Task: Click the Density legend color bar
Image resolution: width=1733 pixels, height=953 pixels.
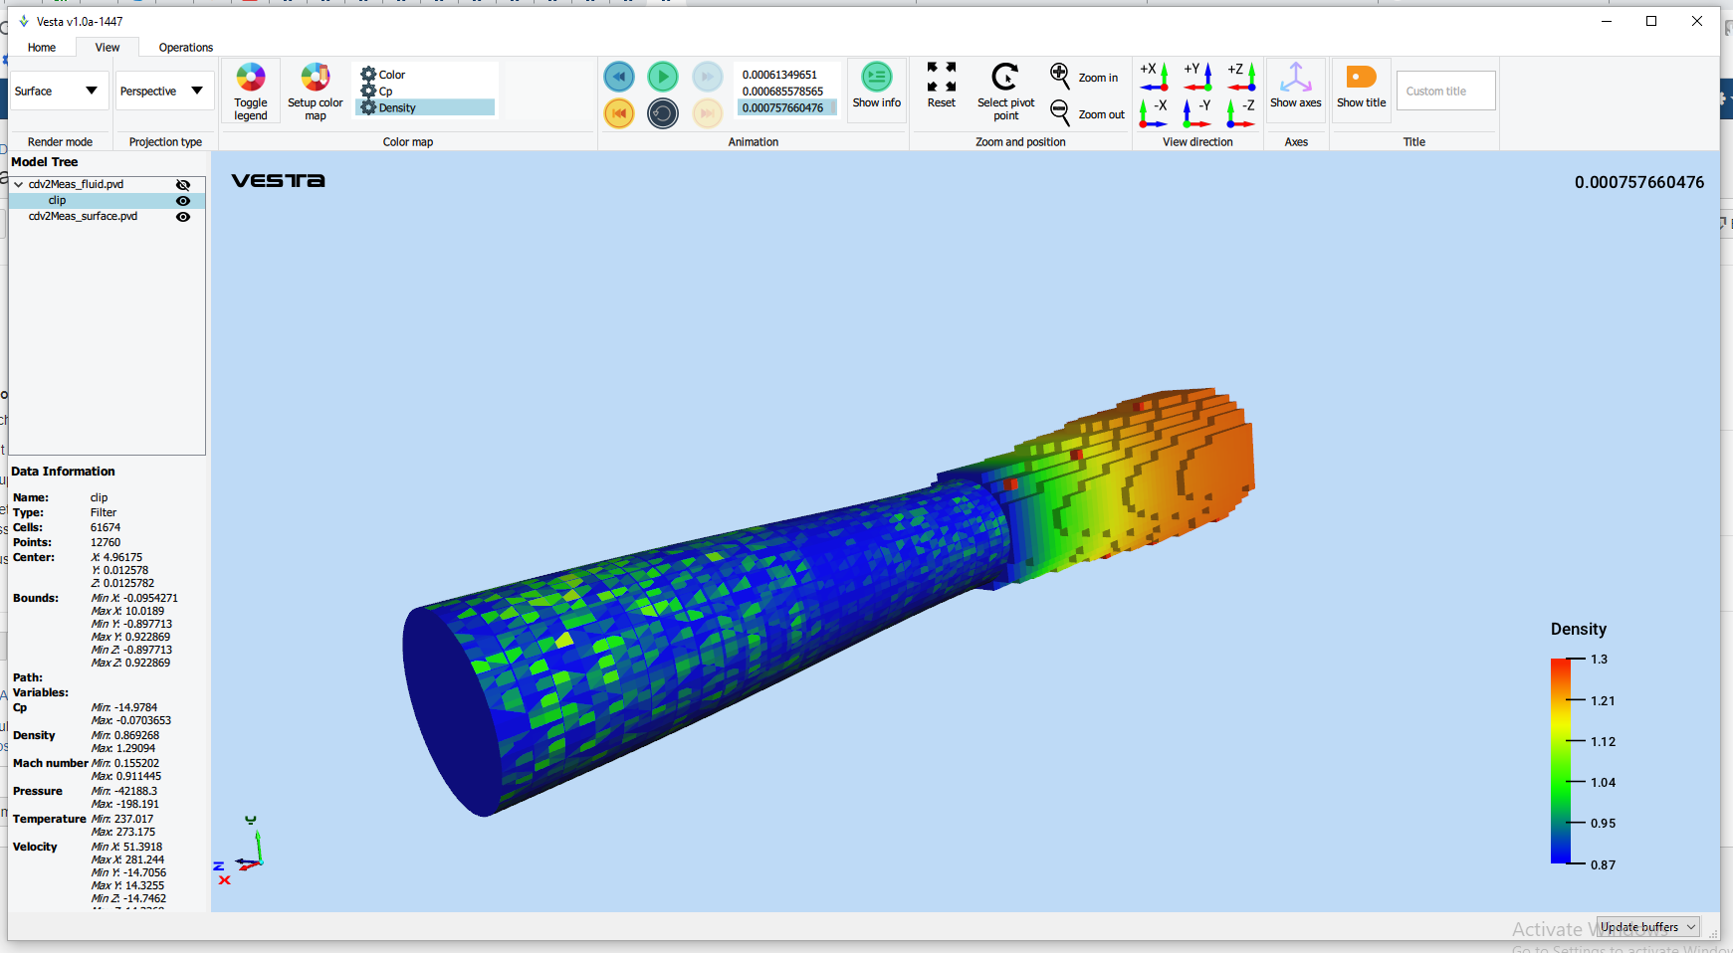Action: click(1560, 761)
